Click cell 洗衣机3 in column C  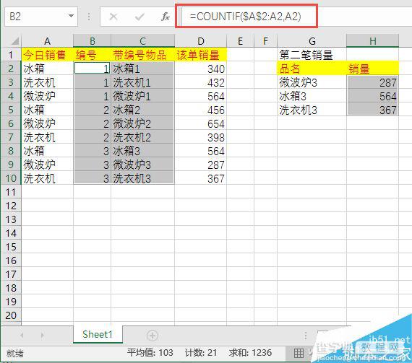(x=142, y=178)
